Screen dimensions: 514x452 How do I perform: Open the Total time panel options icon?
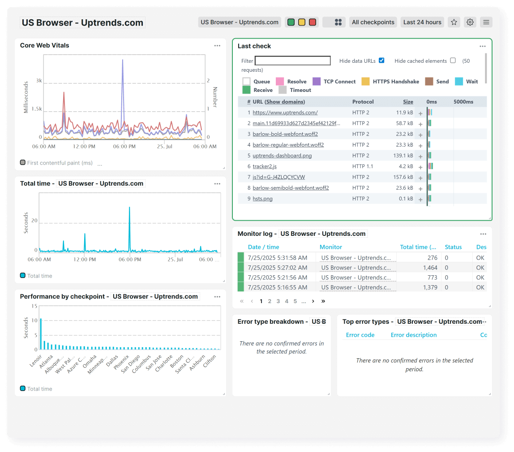[x=218, y=183]
